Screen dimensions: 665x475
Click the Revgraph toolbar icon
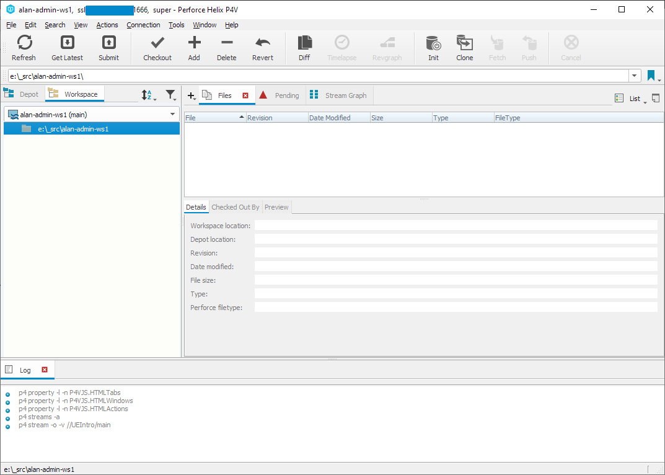tap(387, 42)
